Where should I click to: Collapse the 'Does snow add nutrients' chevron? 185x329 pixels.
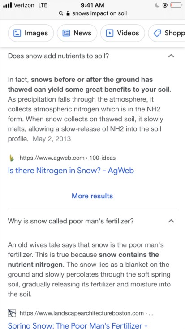172,56
